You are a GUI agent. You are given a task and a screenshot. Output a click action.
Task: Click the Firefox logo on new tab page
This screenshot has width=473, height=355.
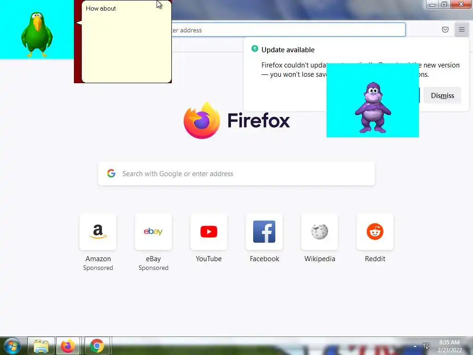click(202, 121)
